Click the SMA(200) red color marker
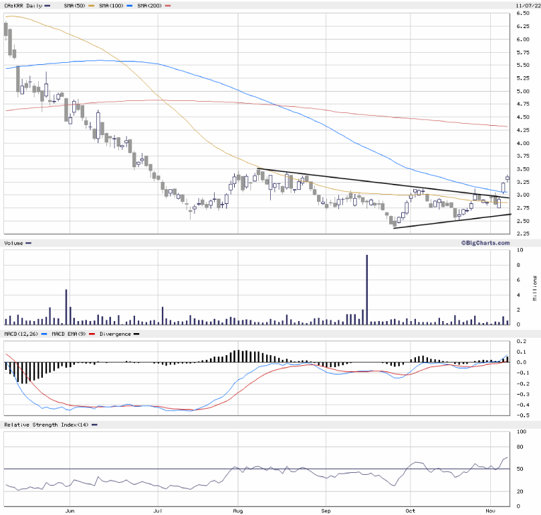This screenshot has width=541, height=515. coord(168,5)
